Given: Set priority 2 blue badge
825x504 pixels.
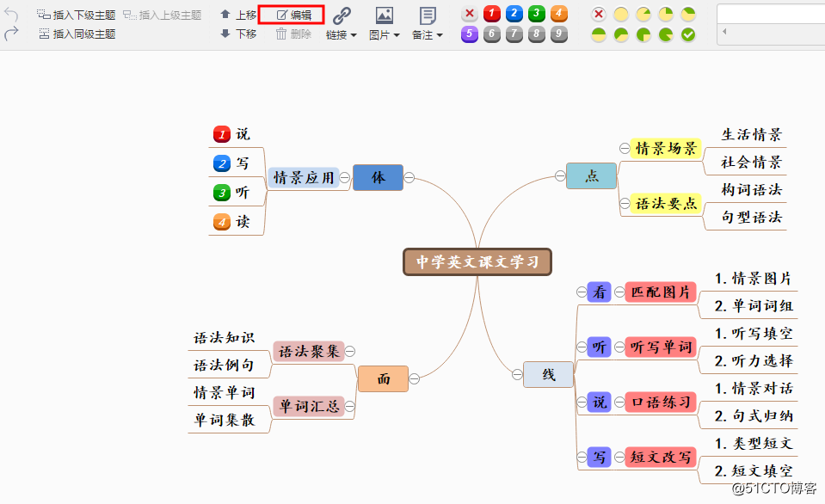Looking at the screenshot, I should [x=514, y=14].
